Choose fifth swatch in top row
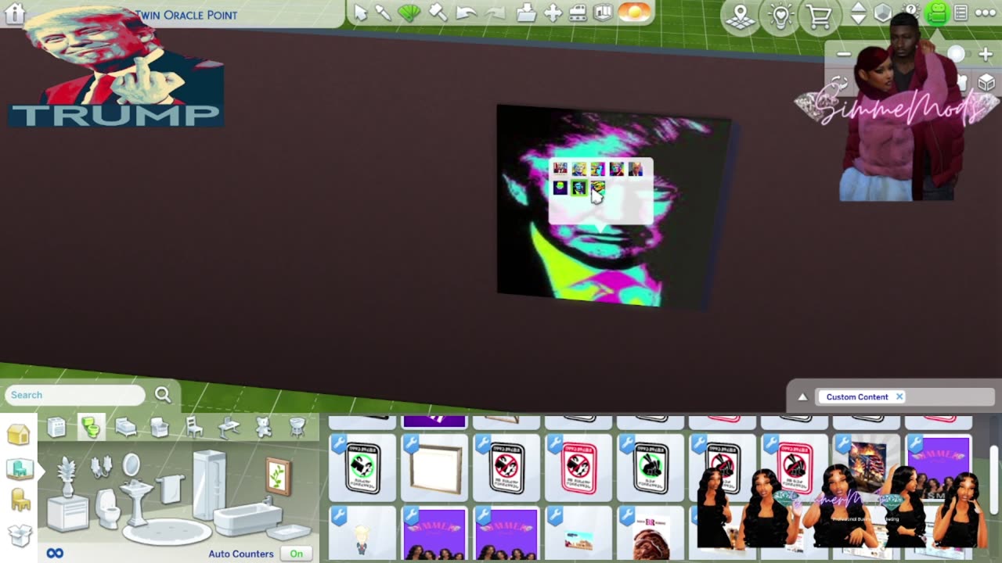 (x=635, y=169)
